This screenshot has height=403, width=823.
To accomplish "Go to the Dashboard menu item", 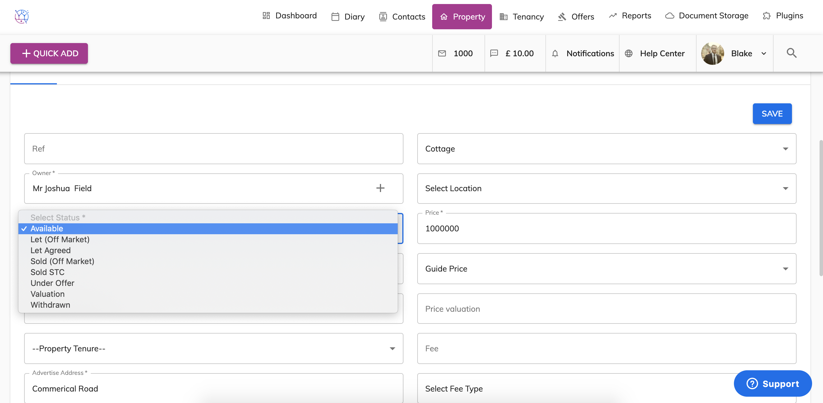I will (289, 15).
